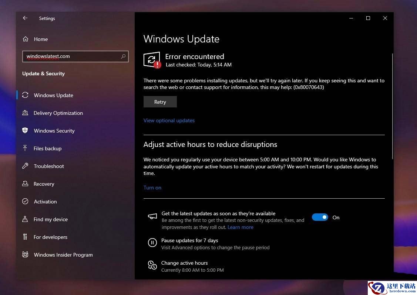Viewport: 417px width, 295px height.
Task: Click the Windows Update page heading
Action: click(x=181, y=39)
